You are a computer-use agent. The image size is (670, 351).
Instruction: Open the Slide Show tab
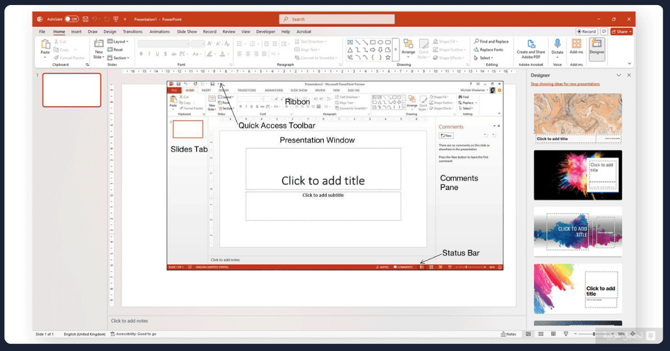click(x=187, y=32)
